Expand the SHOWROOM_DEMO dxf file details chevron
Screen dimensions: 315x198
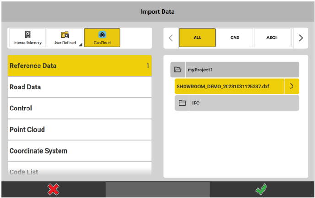(292, 87)
